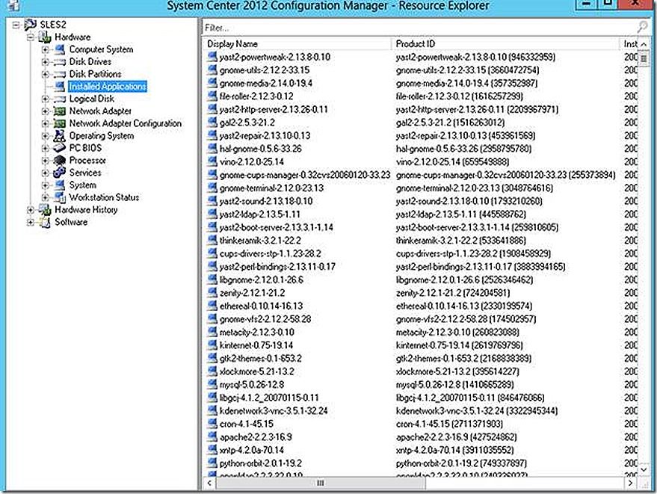The image size is (657, 494).
Task: Click icon beside apache2-2.2.3-16.9 row
Action: [x=212, y=436]
